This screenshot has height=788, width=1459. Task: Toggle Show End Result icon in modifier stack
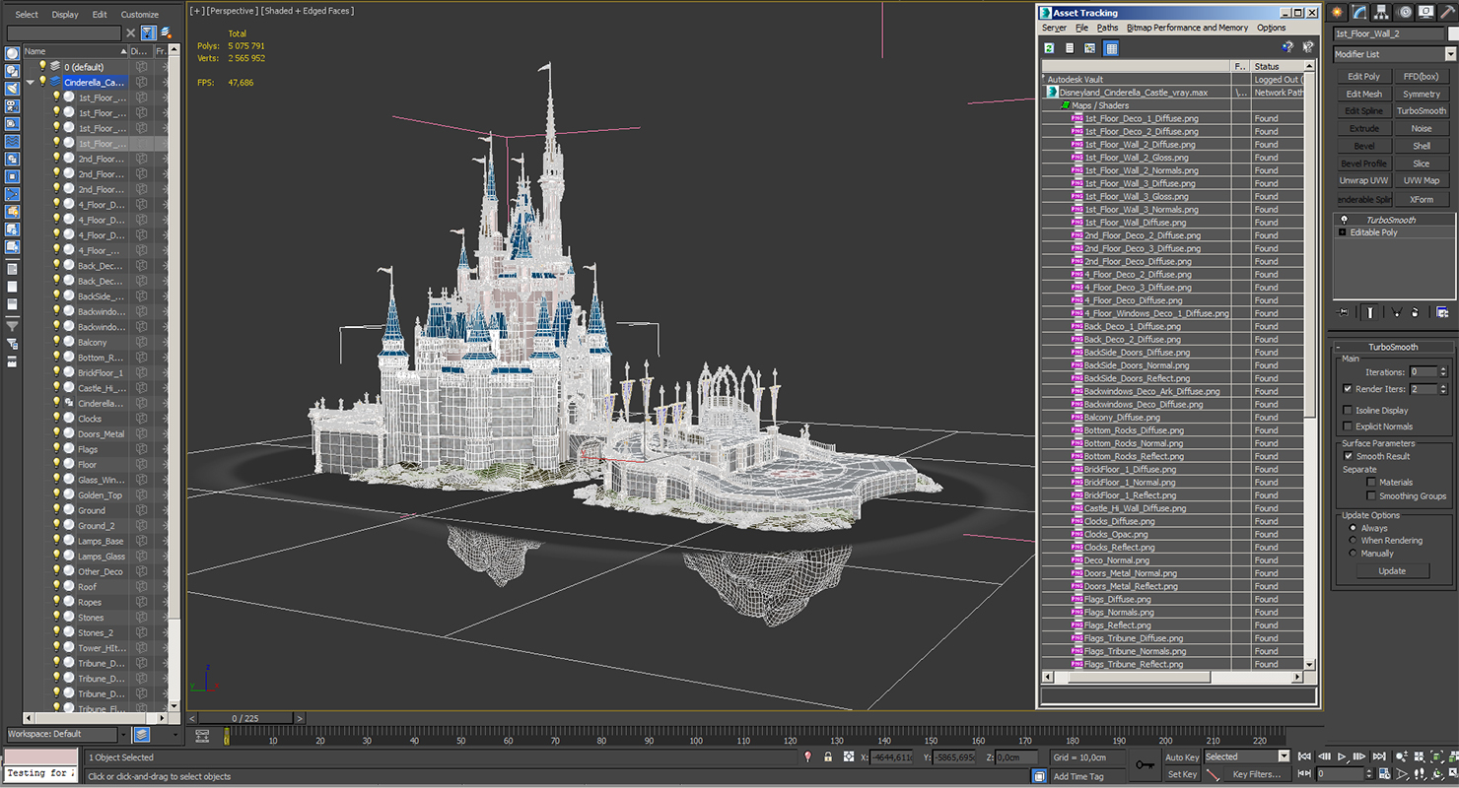(1370, 312)
